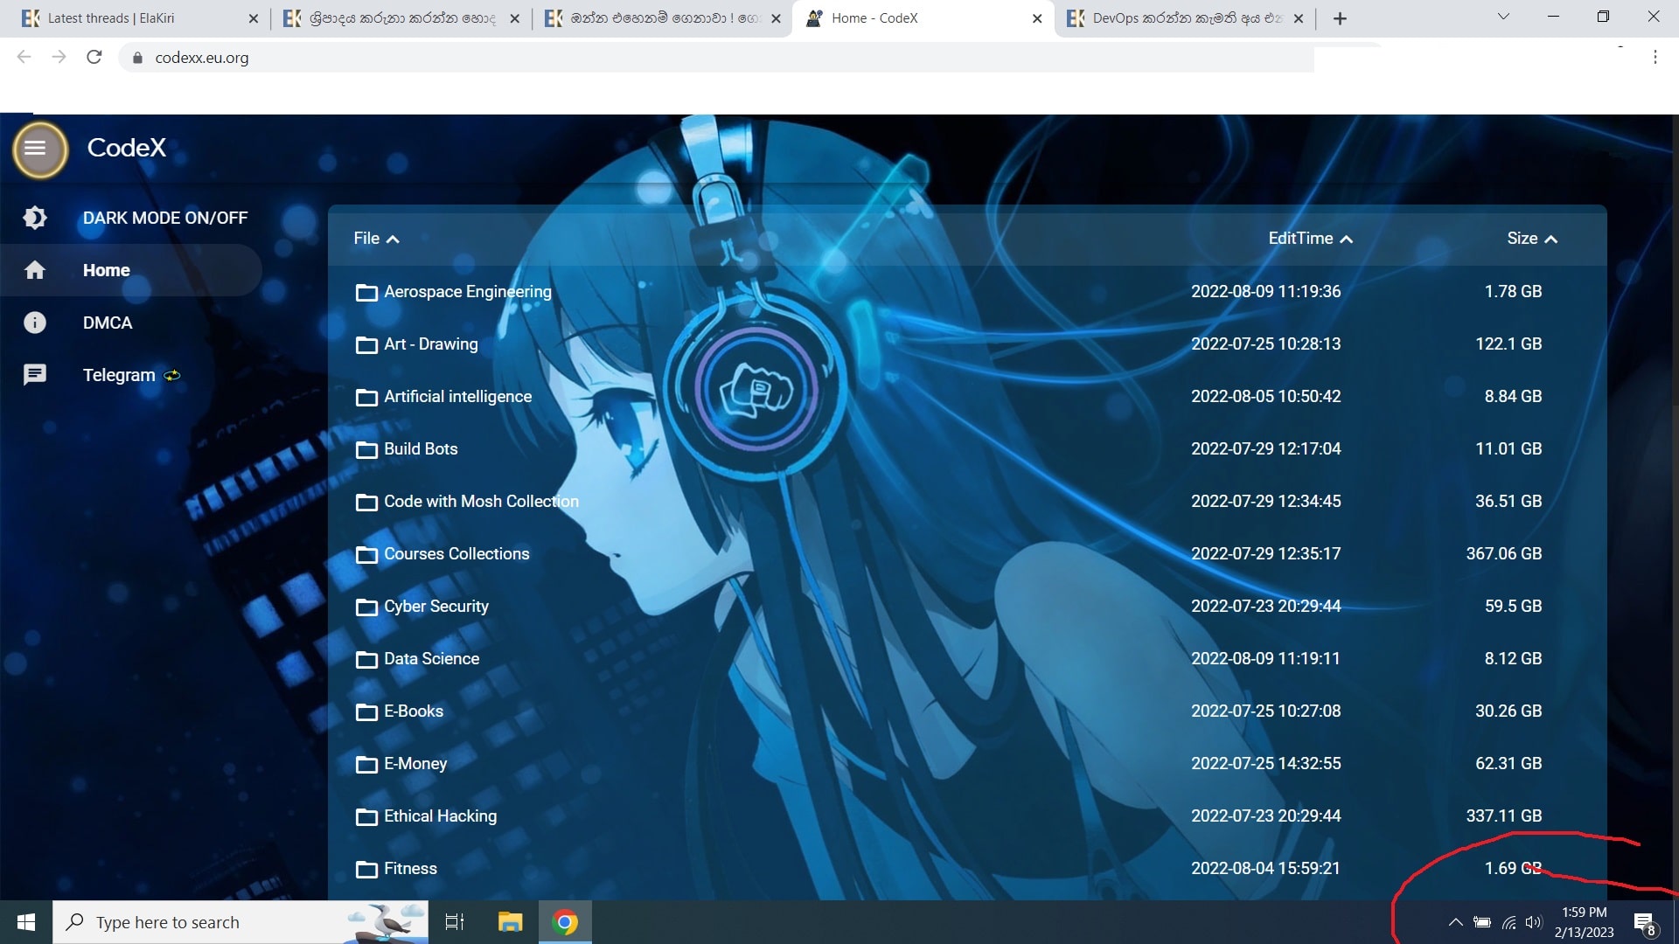Click the Courses Collections folder icon

pyautogui.click(x=366, y=555)
